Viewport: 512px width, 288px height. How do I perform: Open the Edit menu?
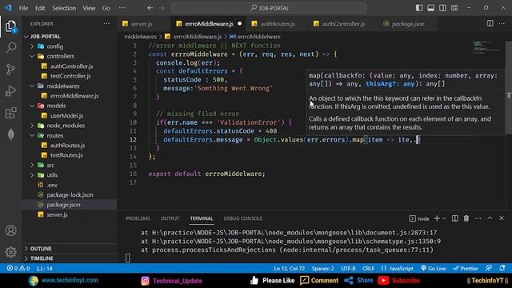(40, 8)
